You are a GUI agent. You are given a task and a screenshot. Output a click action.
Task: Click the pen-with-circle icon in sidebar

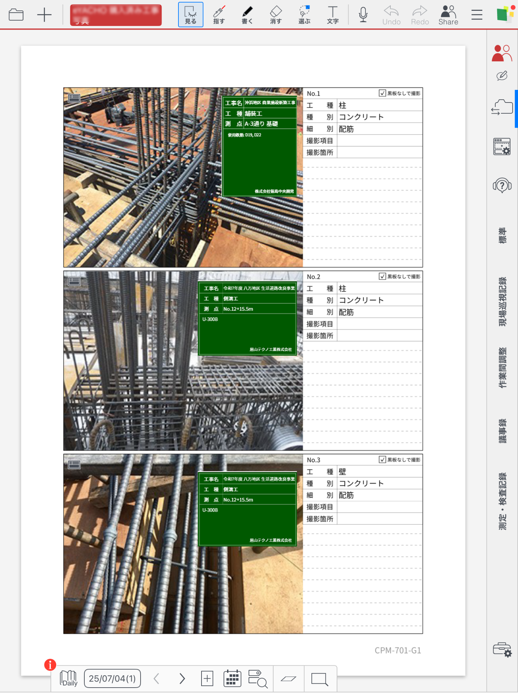[x=502, y=76]
